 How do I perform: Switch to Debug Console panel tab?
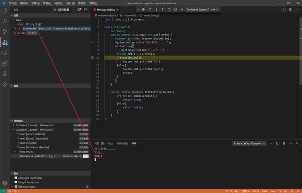122,144
